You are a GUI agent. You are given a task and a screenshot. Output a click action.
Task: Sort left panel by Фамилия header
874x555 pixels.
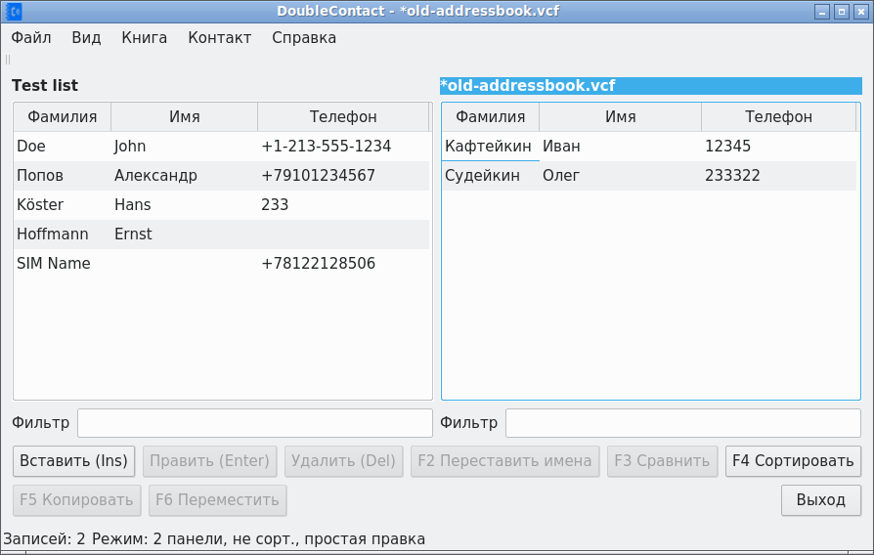click(x=63, y=117)
